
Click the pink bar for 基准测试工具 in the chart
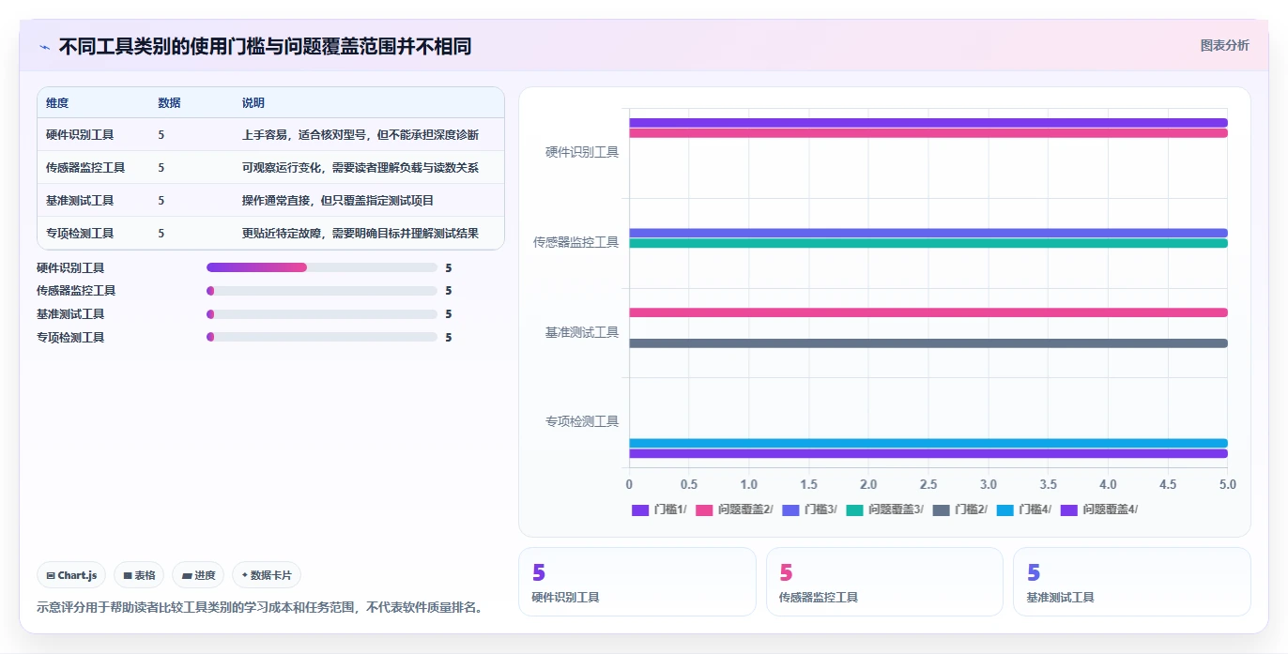(x=928, y=312)
